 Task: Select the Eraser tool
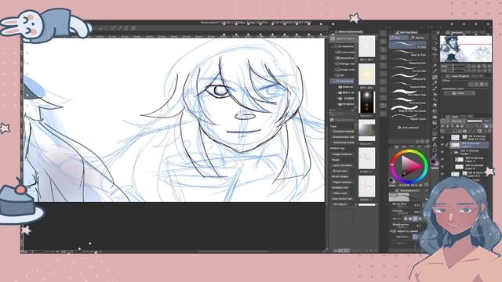[435, 106]
